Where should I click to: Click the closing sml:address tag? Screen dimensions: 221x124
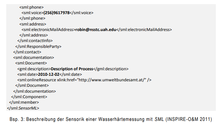click(34, 35)
